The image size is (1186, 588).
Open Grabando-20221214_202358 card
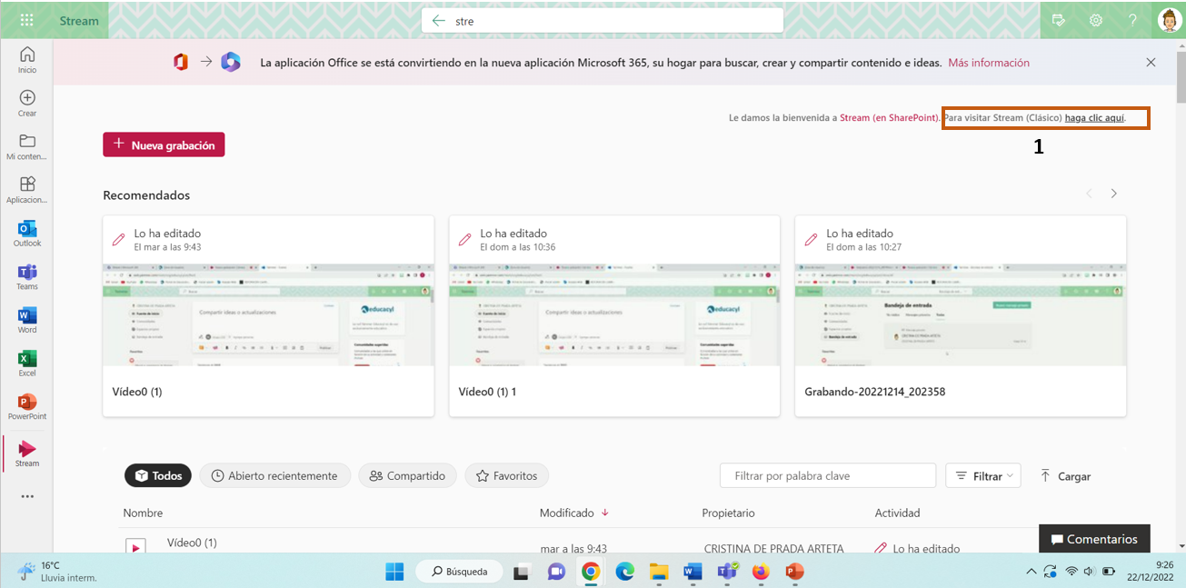pyautogui.click(x=961, y=316)
